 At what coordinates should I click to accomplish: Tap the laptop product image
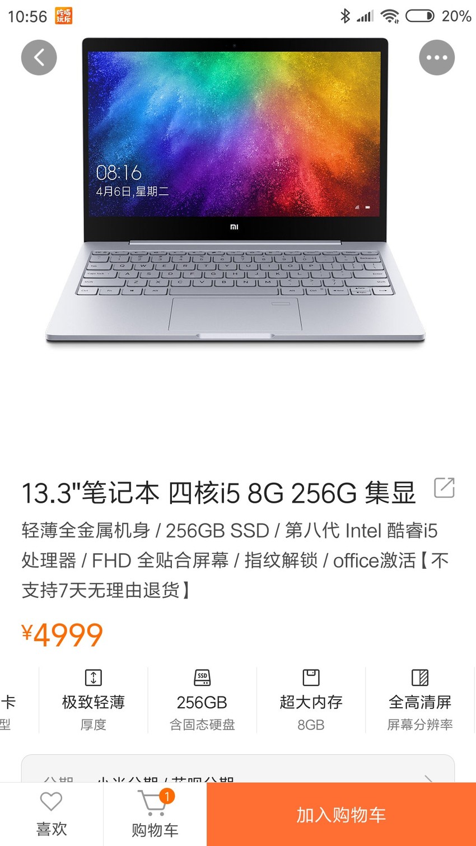tap(235, 191)
